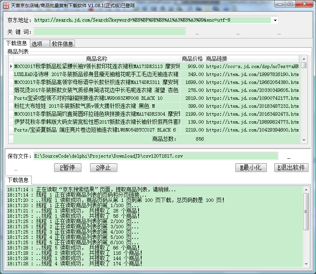Click the row indicator arrow of the first product
This screenshot has width=316, height=274.
click(x=11, y=67)
